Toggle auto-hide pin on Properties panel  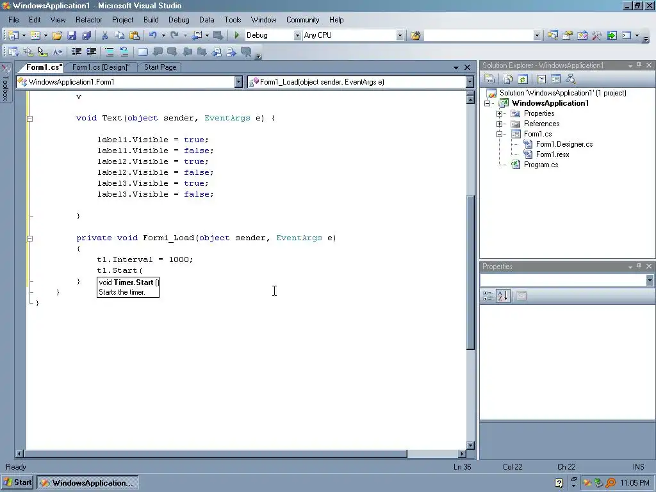[639, 266]
